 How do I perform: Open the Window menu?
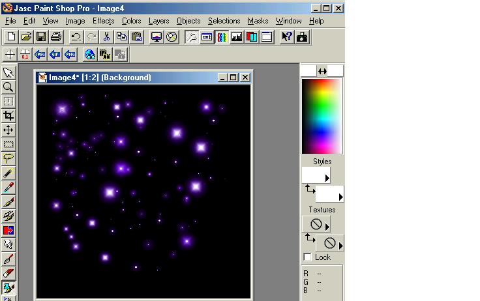click(288, 21)
